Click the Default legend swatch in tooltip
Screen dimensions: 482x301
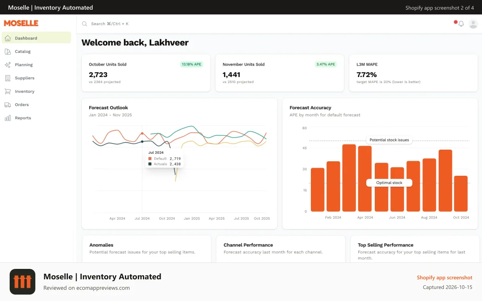click(x=150, y=159)
